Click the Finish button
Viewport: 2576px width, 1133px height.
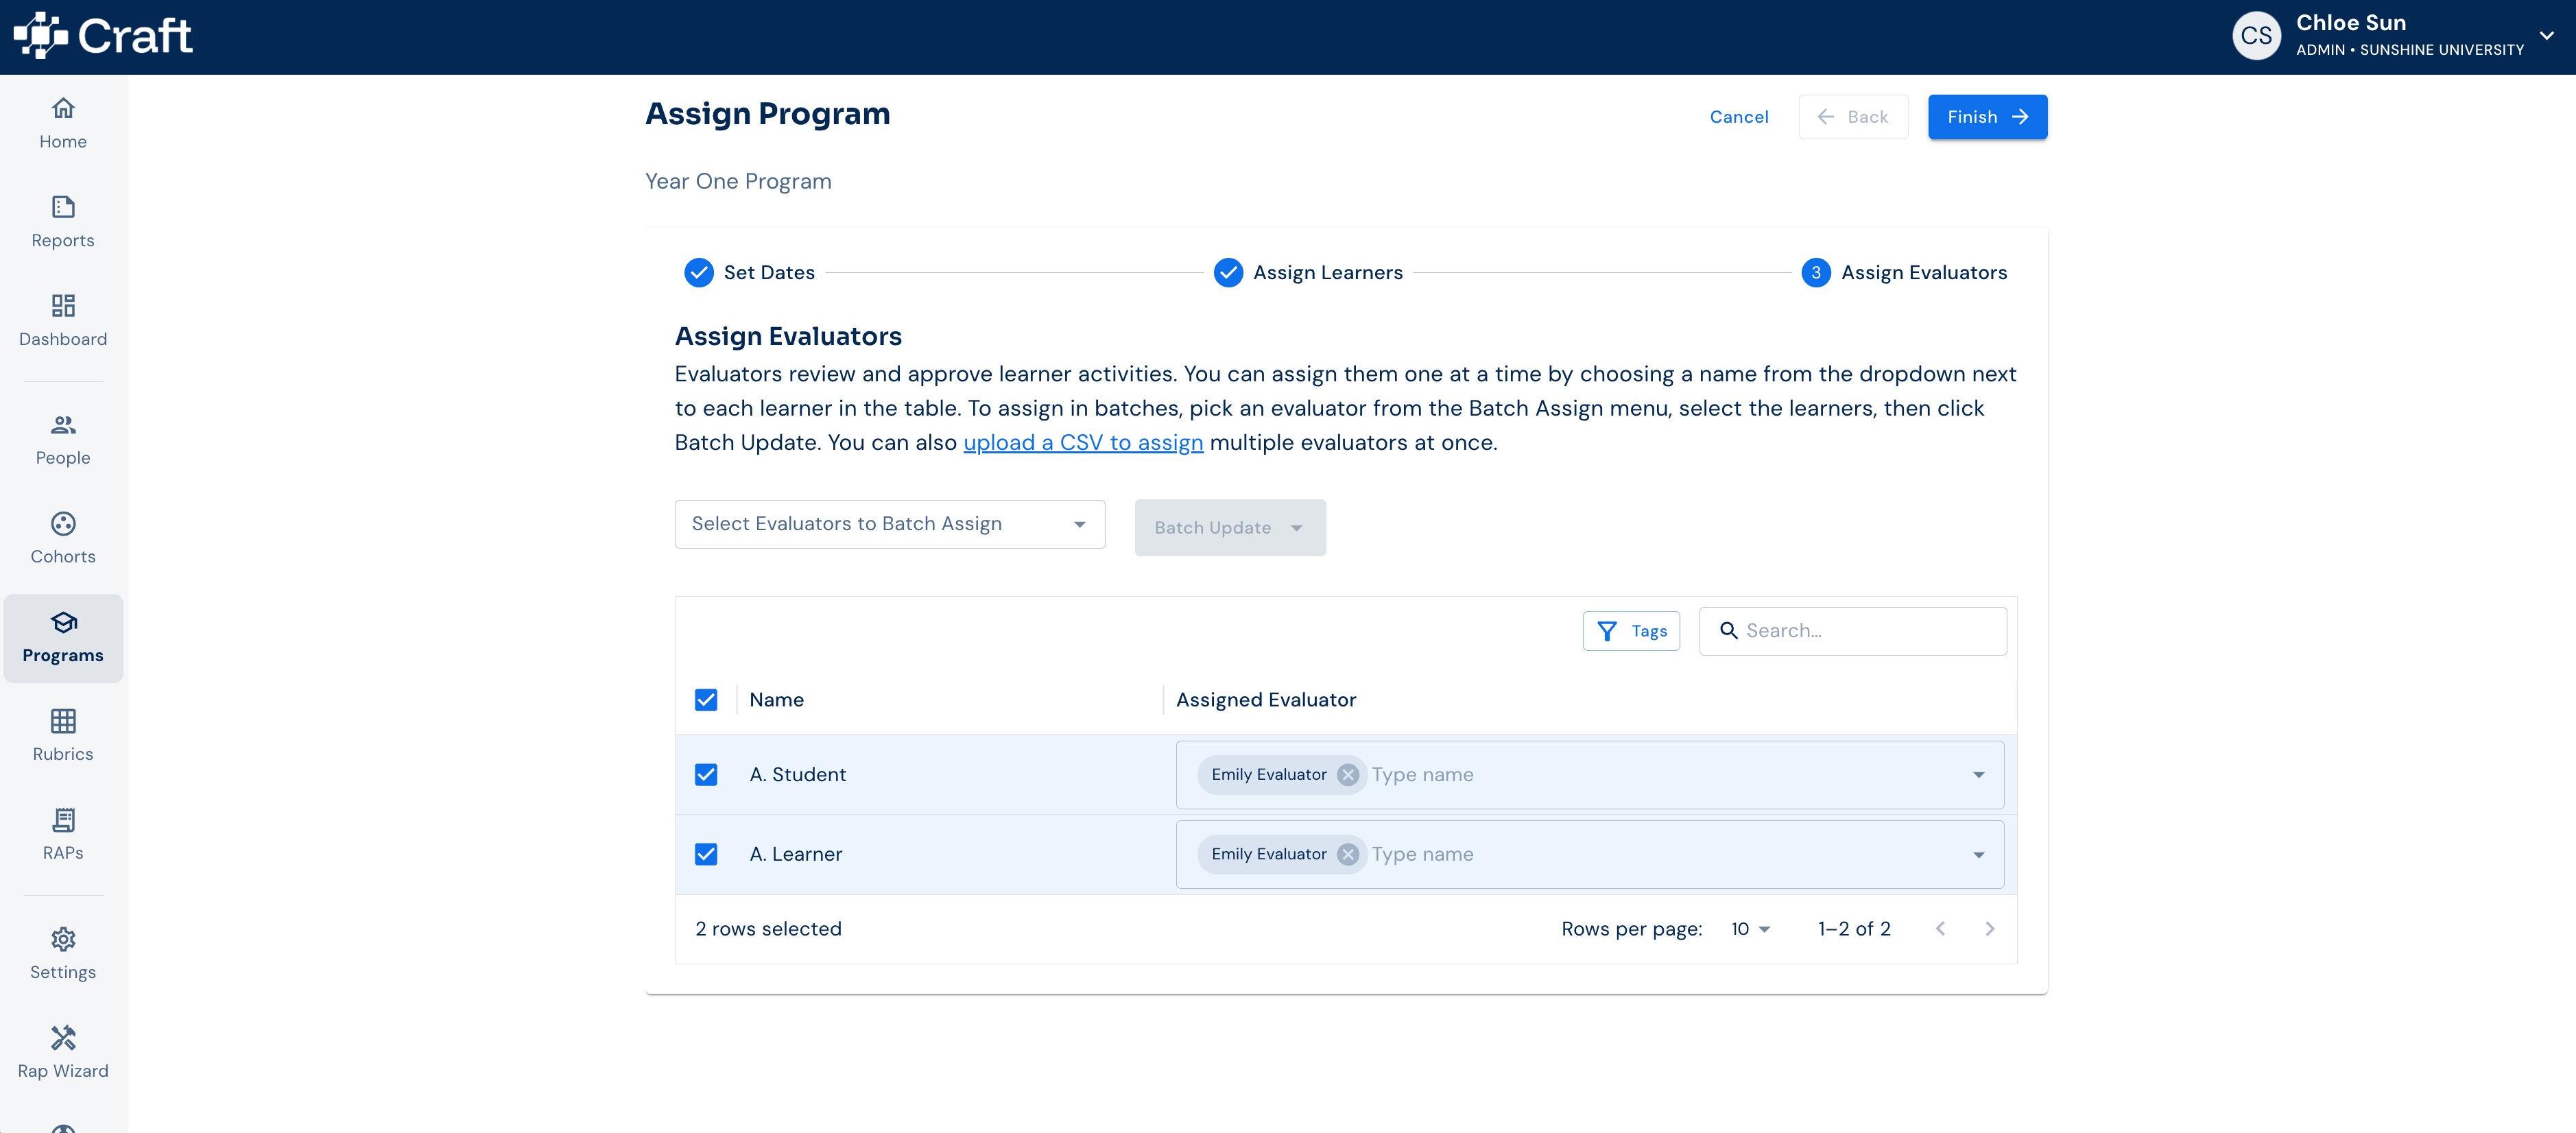[1987, 117]
